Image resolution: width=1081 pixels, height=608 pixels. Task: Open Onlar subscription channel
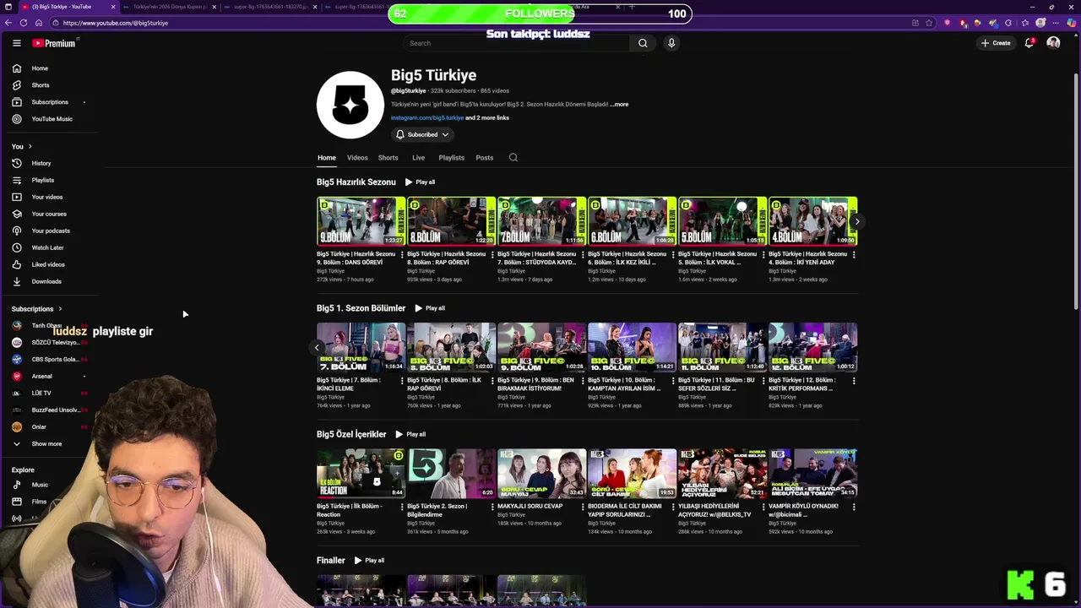pyautogui.click(x=51, y=426)
